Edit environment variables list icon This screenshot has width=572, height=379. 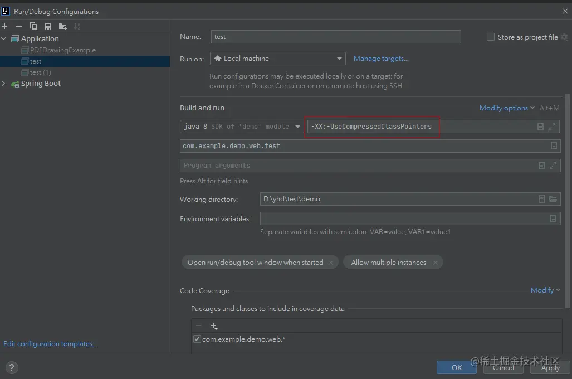[554, 218]
